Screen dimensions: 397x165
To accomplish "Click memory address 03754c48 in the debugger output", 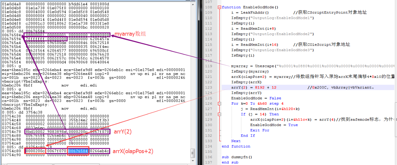I will click(x=11, y=119).
